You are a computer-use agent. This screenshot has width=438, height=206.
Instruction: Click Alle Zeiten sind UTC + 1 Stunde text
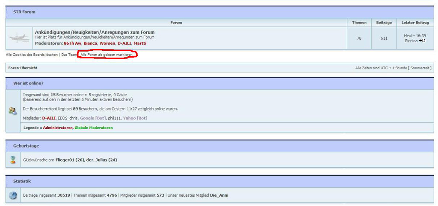pos(394,68)
